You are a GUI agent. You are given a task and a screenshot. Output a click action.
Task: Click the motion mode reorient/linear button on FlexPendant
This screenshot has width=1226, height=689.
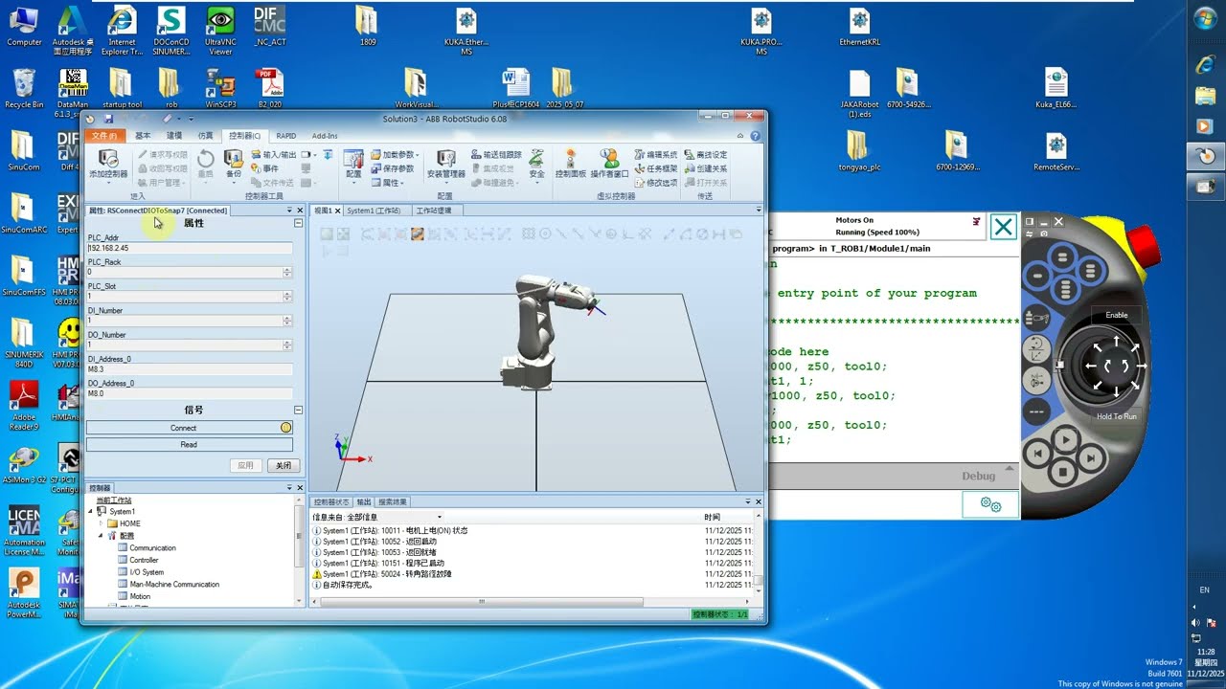tap(1035, 350)
